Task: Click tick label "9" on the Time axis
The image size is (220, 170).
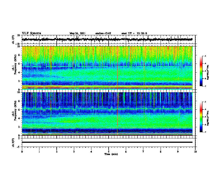Action: 178,152
